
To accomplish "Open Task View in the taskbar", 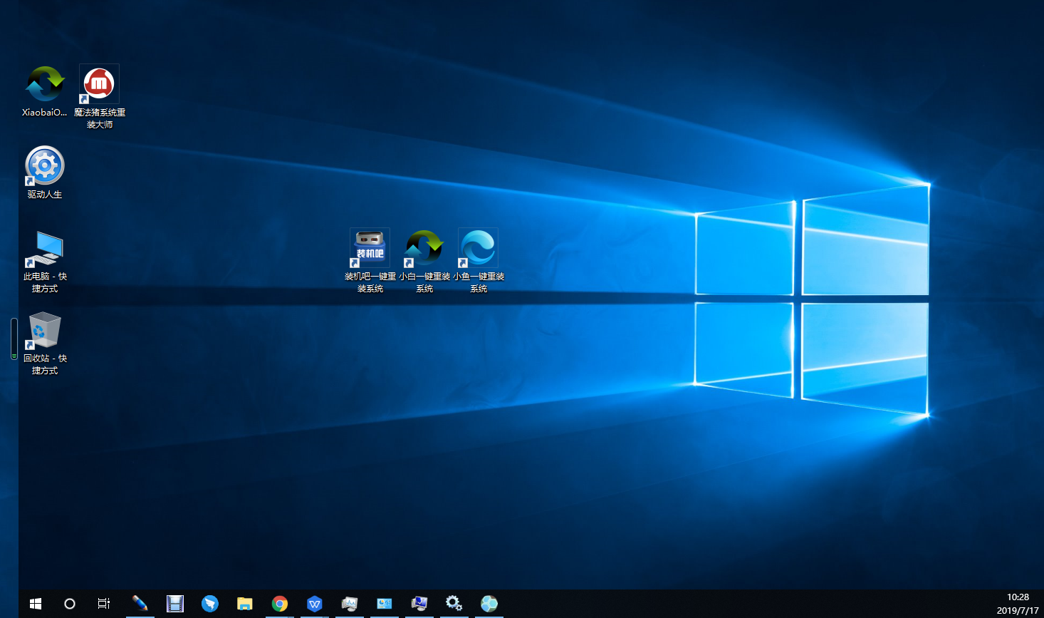I will tap(104, 604).
